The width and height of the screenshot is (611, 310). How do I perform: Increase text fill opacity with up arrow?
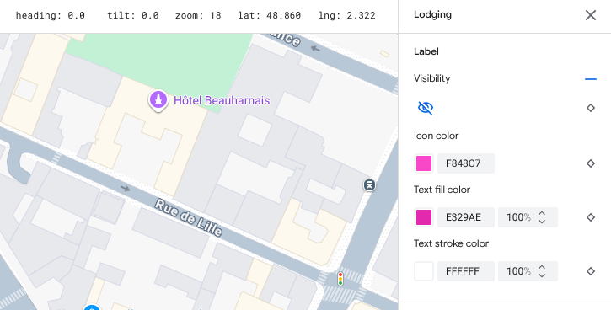click(x=542, y=213)
